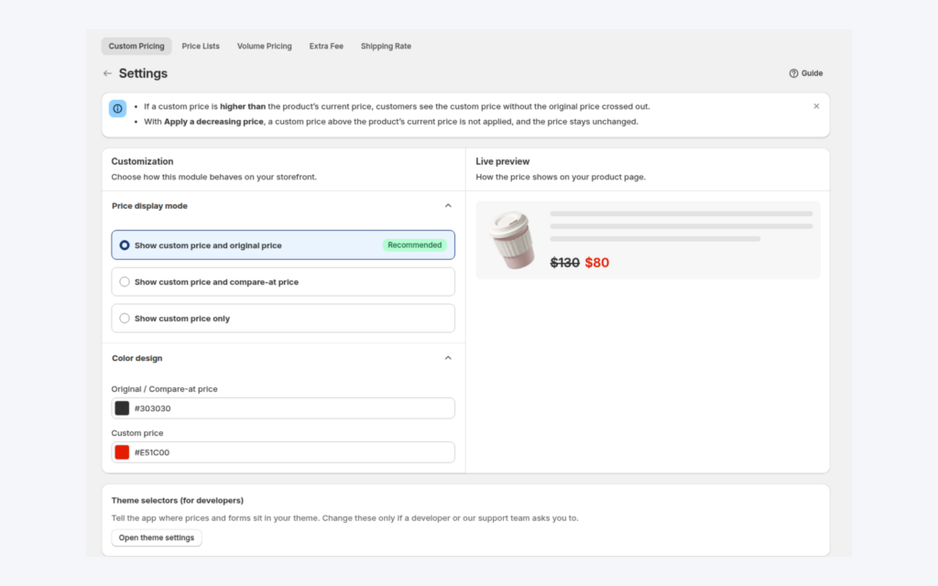
Task: Go back using the arrow beside Settings
Action: [x=107, y=73]
